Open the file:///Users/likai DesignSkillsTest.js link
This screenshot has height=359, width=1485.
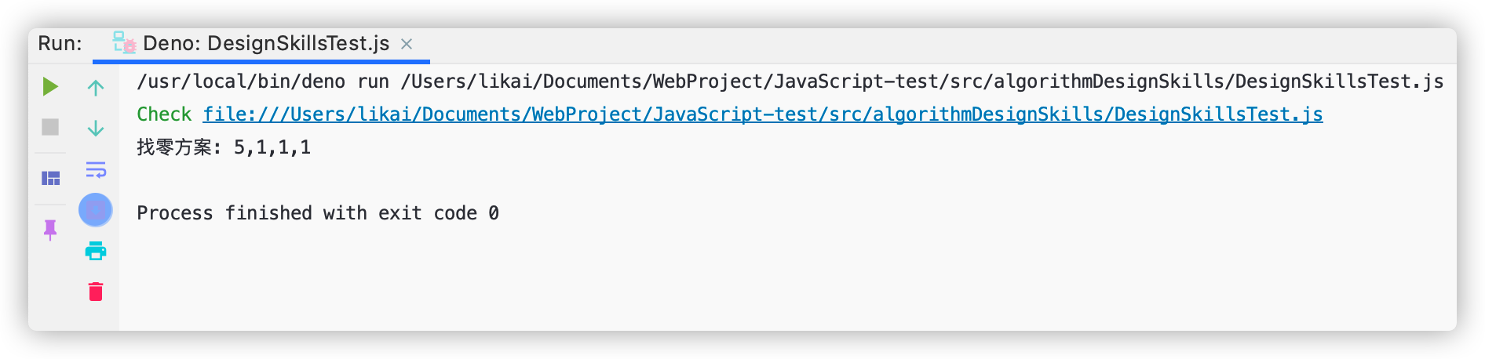tap(763, 114)
